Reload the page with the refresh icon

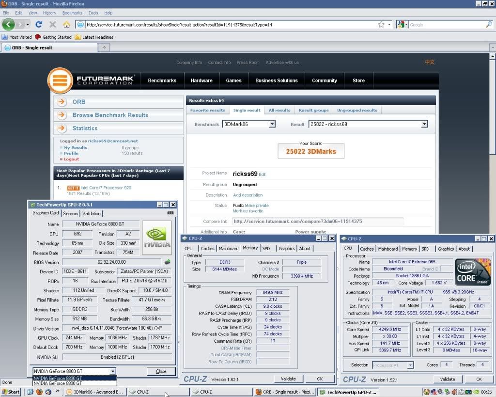39,24
